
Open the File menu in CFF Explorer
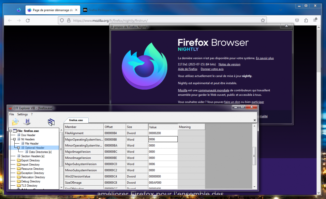click(x=12, y=114)
